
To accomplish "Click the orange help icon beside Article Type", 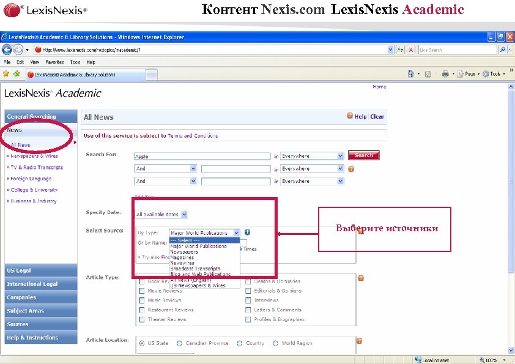I will [x=361, y=277].
